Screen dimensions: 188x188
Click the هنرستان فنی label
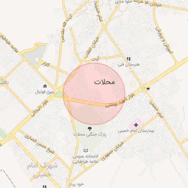click(x=129, y=65)
